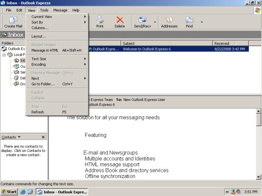Click the Start button
The width and height of the screenshot is (262, 196).
point(9,192)
